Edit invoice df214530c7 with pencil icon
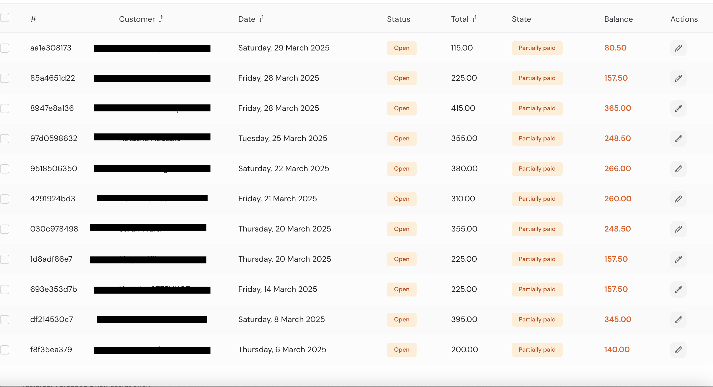The height and width of the screenshot is (387, 713). point(678,320)
